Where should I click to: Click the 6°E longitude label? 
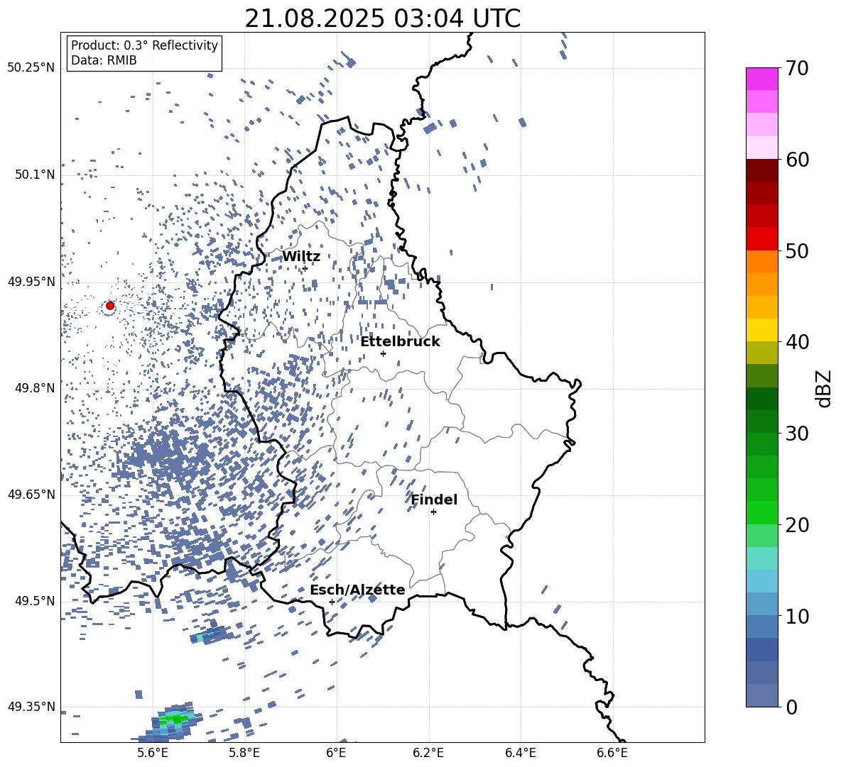(336, 753)
